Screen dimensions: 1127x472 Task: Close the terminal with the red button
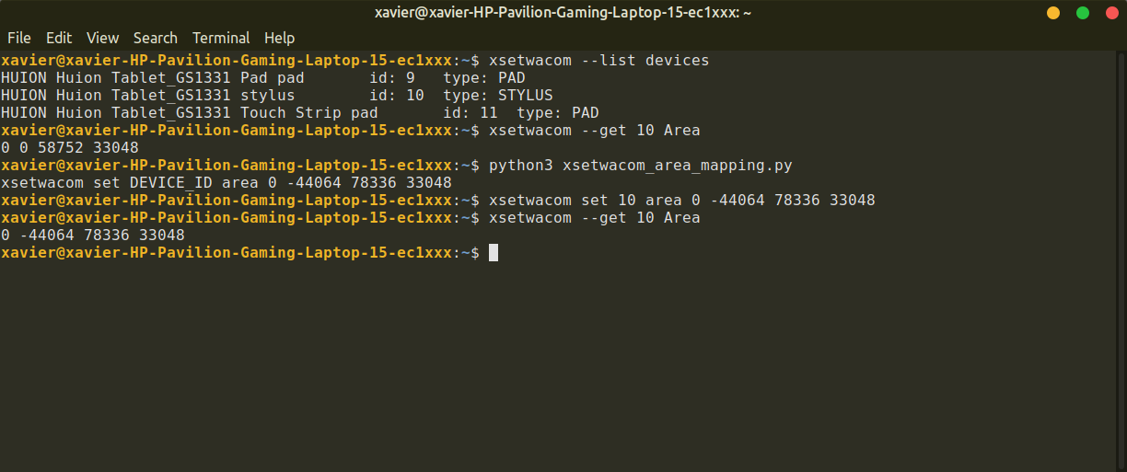pos(1111,13)
